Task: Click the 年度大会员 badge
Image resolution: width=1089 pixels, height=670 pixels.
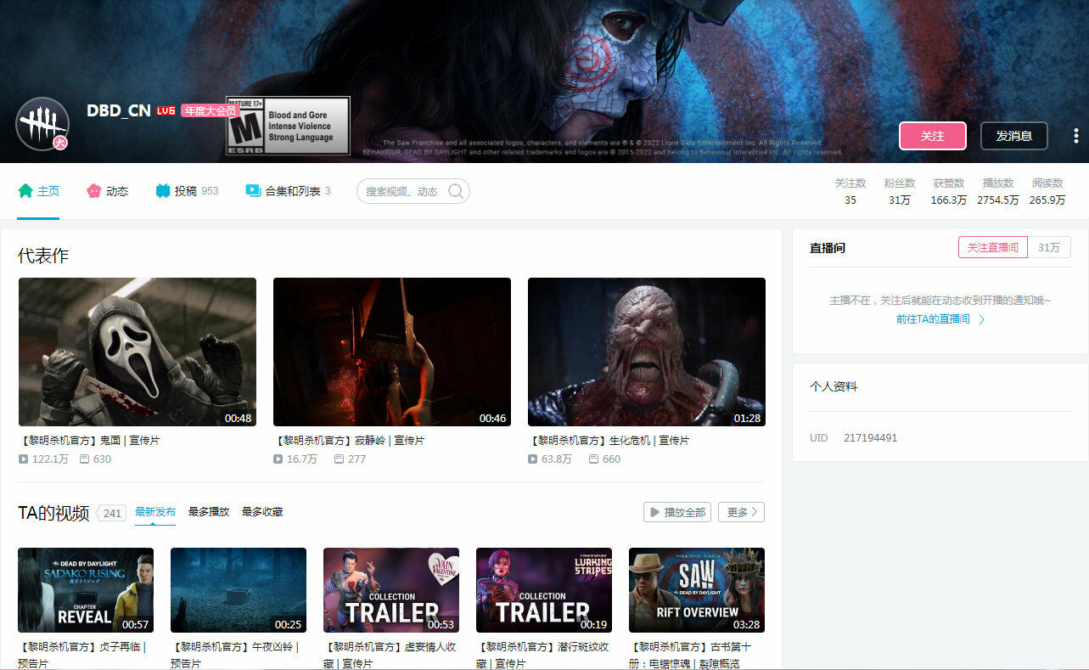Action: click(x=210, y=110)
